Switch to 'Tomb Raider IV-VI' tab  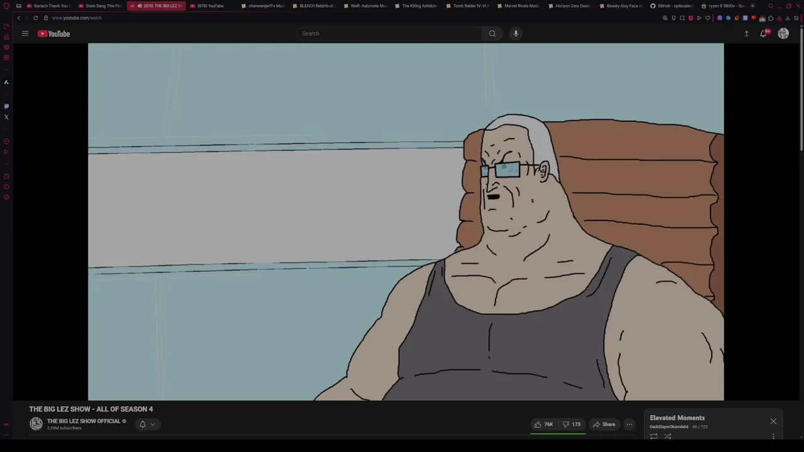[x=467, y=6]
